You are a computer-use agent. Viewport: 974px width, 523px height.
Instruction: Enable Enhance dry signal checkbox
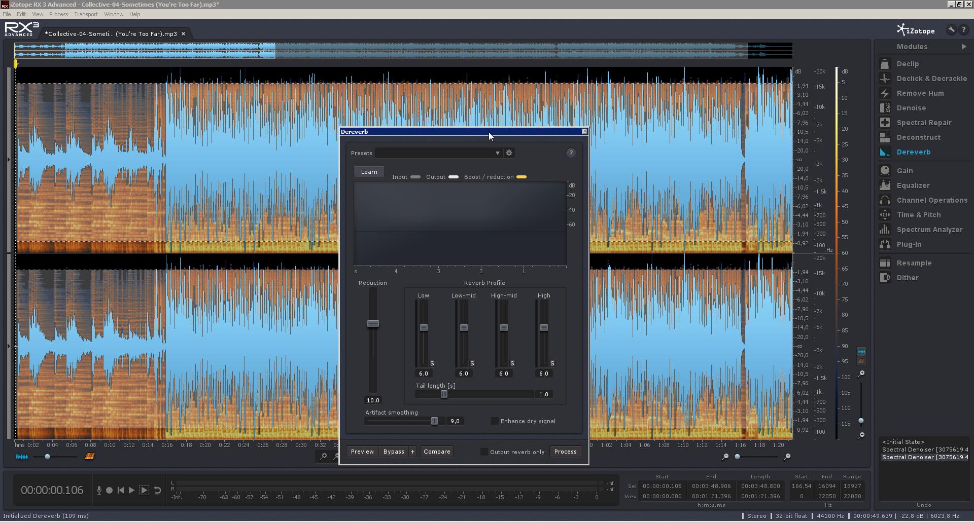(495, 421)
